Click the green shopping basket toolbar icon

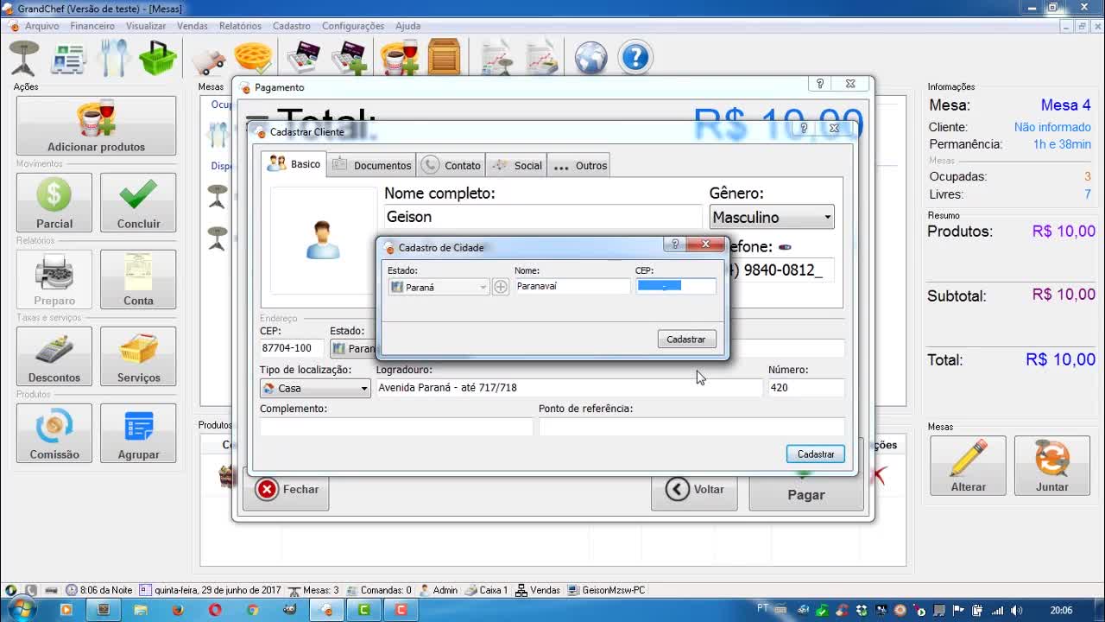158,59
